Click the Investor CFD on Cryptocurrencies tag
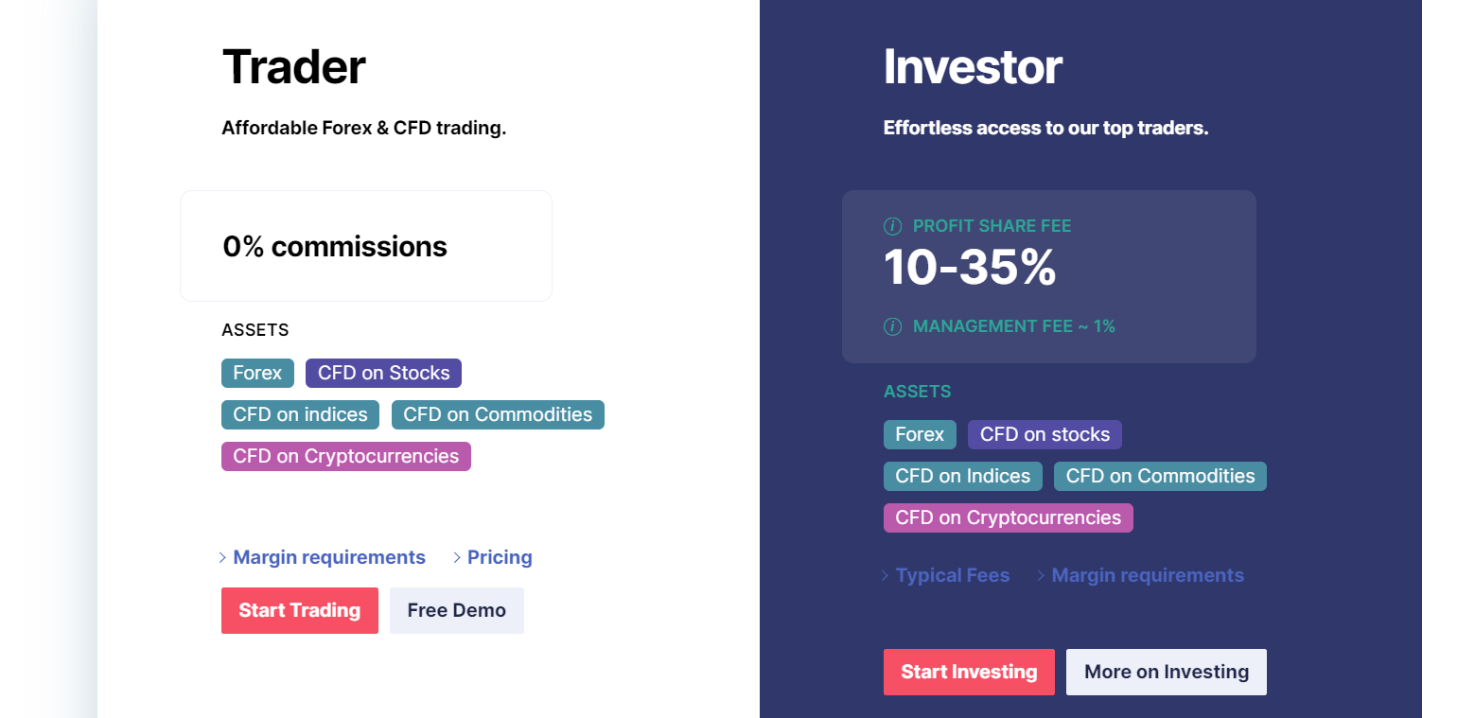Viewport: 1475px width, 718px height. 1008,517
